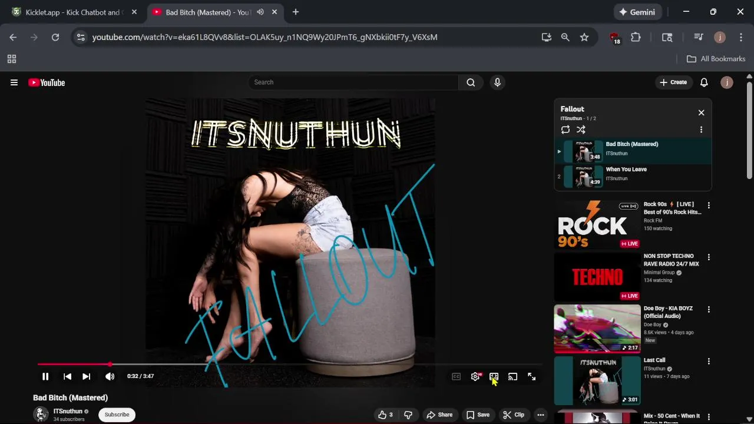Go back in browser history
The image size is (754, 424).
point(13,37)
